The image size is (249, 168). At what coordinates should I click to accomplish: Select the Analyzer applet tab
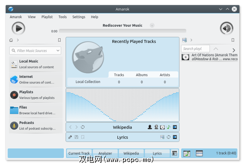tap(105, 154)
